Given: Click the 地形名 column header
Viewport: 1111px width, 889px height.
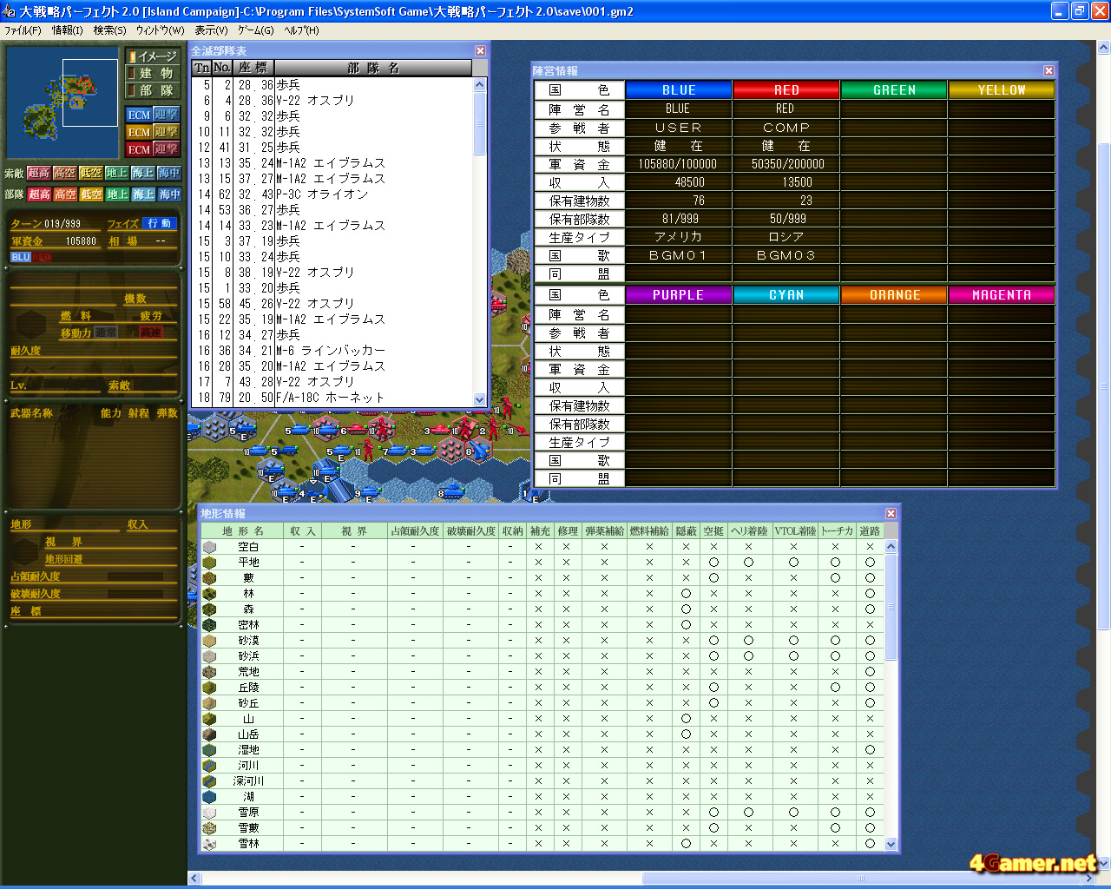Looking at the screenshot, I should [x=243, y=531].
